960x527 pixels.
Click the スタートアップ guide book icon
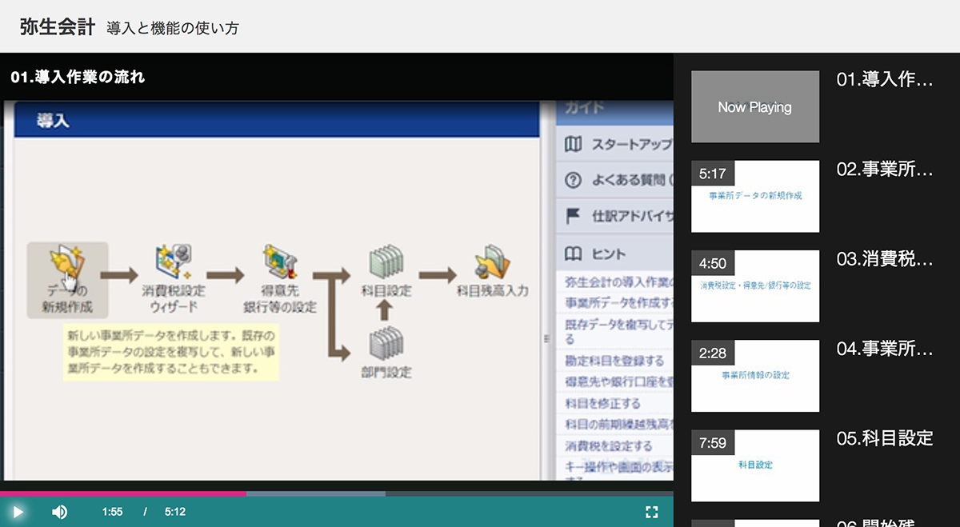573,145
